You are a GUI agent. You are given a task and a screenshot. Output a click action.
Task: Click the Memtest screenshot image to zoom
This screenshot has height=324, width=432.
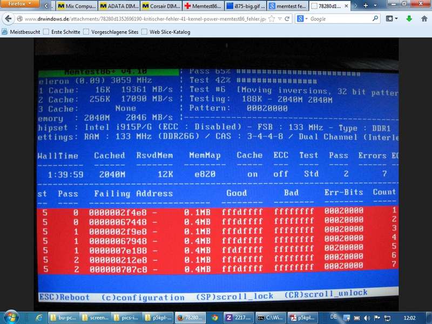click(x=217, y=174)
